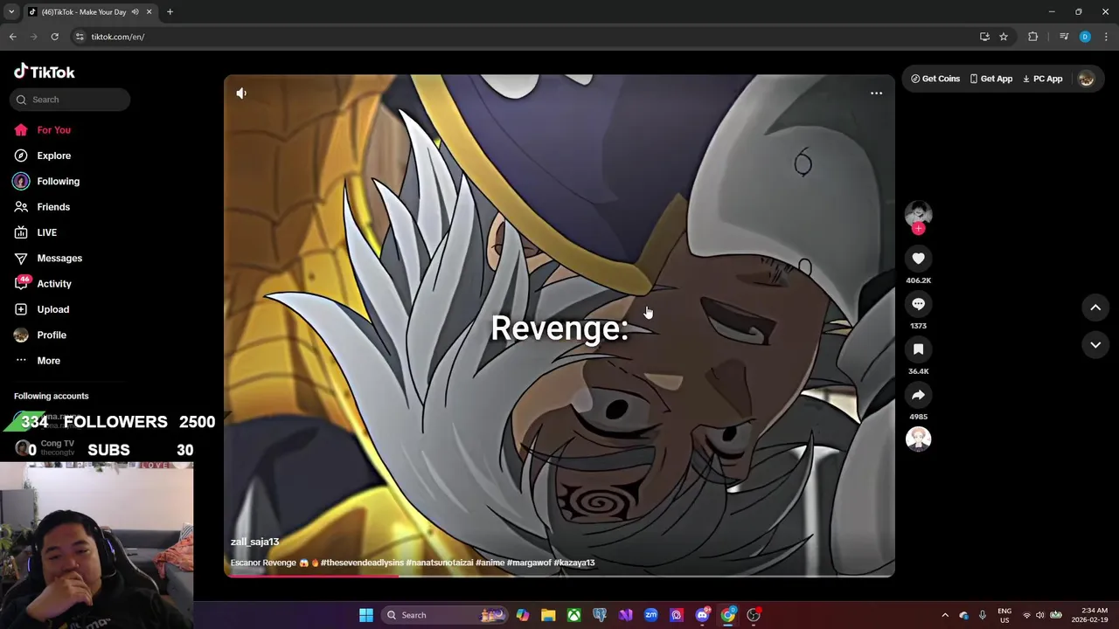Mute the TikTok tab audio icon

tap(135, 11)
